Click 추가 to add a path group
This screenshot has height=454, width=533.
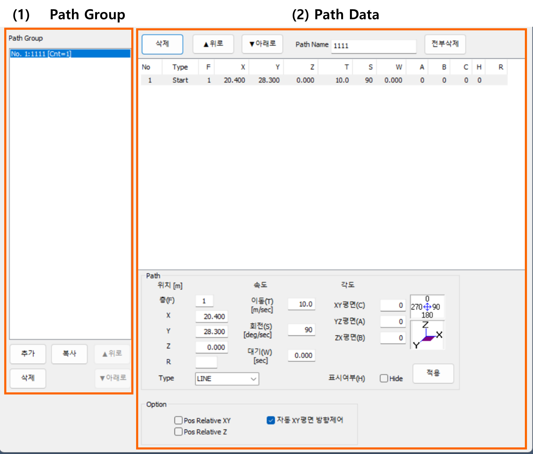(x=28, y=354)
